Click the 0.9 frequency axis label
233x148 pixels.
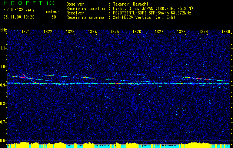click(3, 85)
